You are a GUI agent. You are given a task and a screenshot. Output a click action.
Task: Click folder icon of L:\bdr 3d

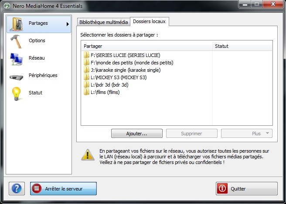(x=86, y=85)
